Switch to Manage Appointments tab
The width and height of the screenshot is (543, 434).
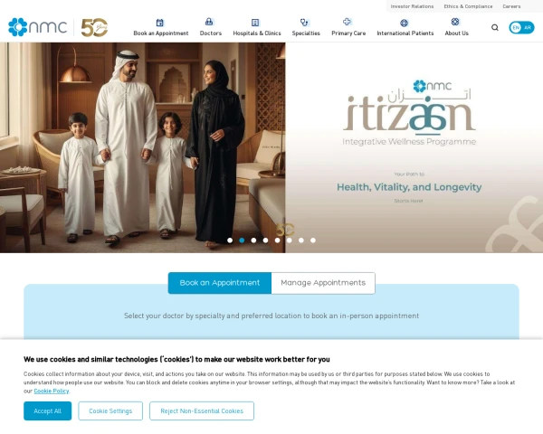323,283
